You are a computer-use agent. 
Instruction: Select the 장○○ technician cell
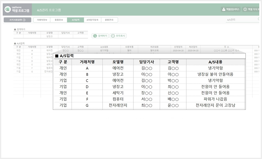146,93
